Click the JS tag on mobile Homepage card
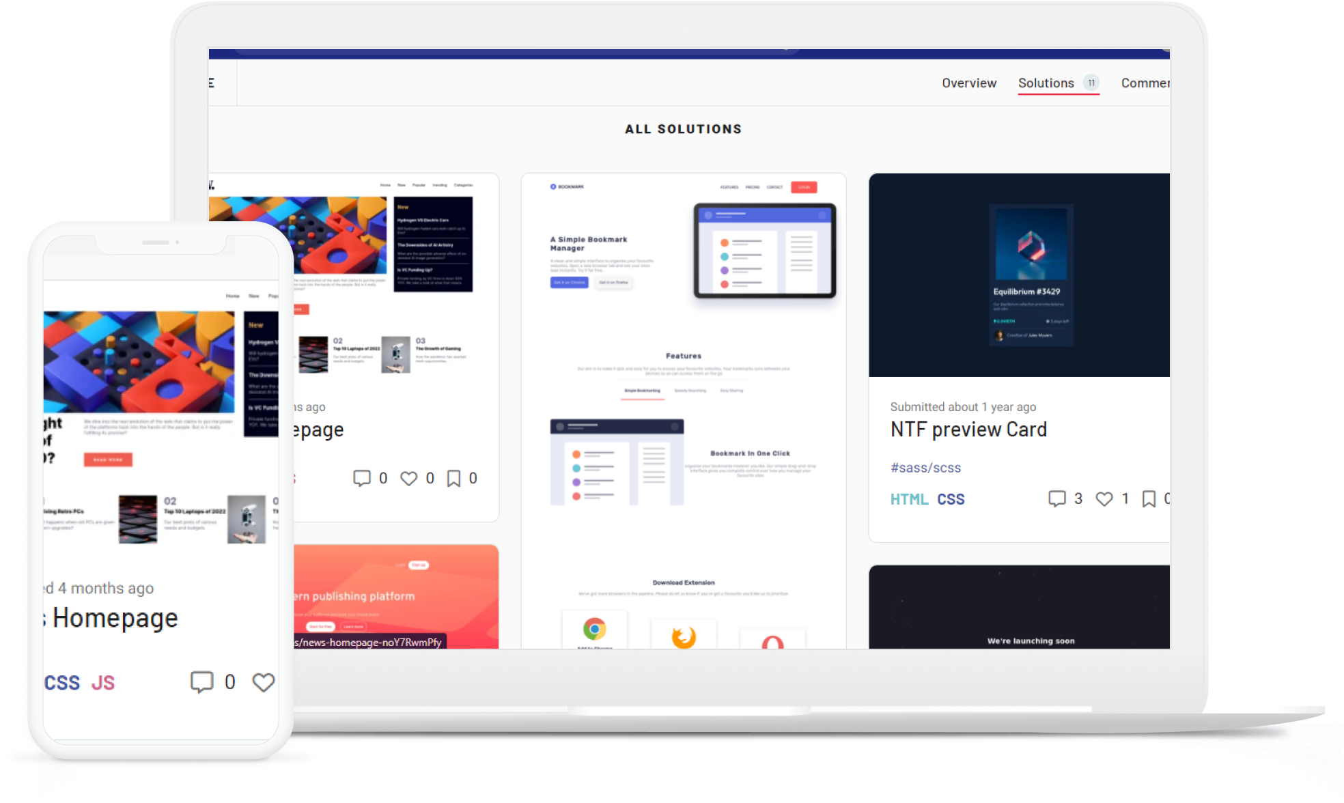The height and width of the screenshot is (803, 1344). (103, 681)
